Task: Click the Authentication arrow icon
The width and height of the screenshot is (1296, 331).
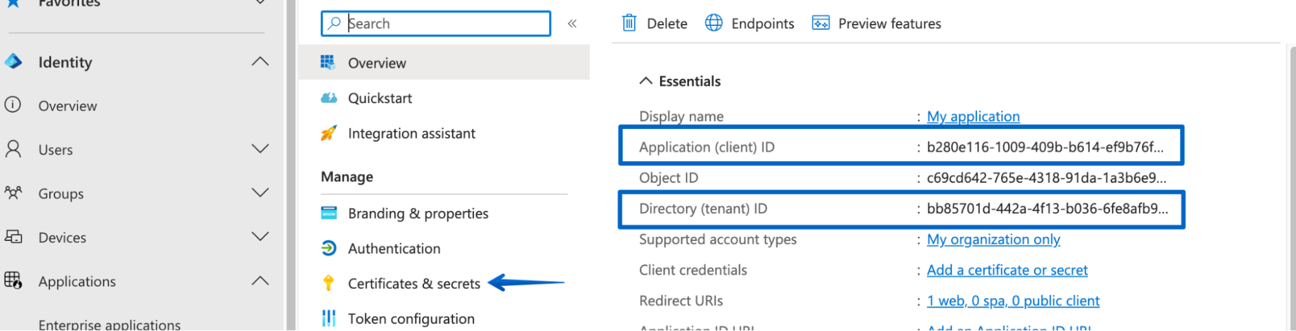Action: click(329, 248)
